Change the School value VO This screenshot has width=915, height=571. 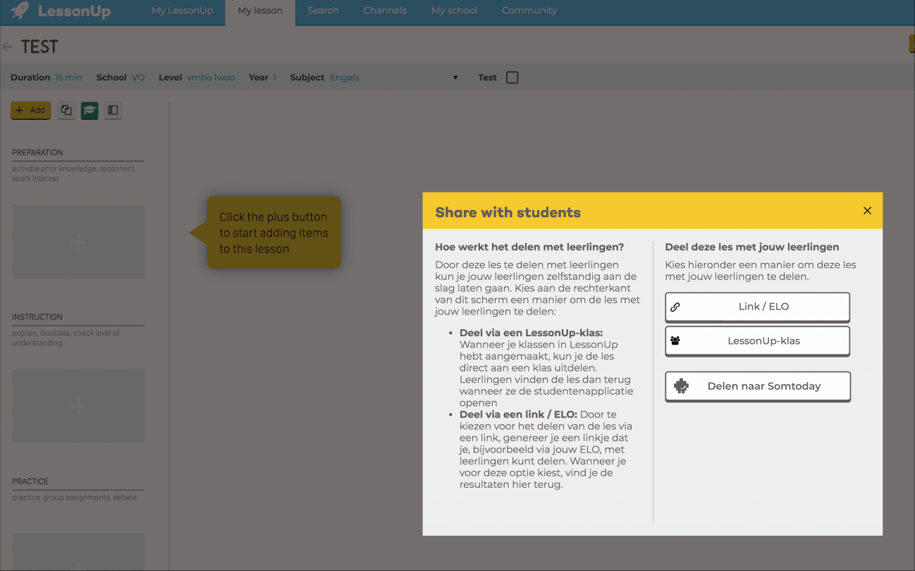coord(138,78)
